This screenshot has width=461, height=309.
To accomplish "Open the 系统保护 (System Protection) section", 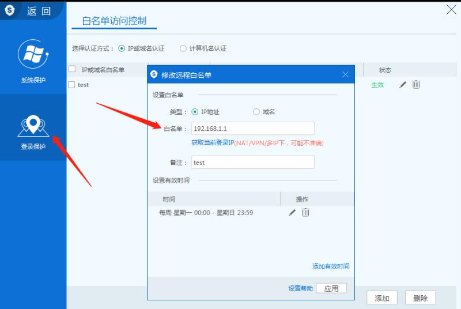I will [33, 62].
